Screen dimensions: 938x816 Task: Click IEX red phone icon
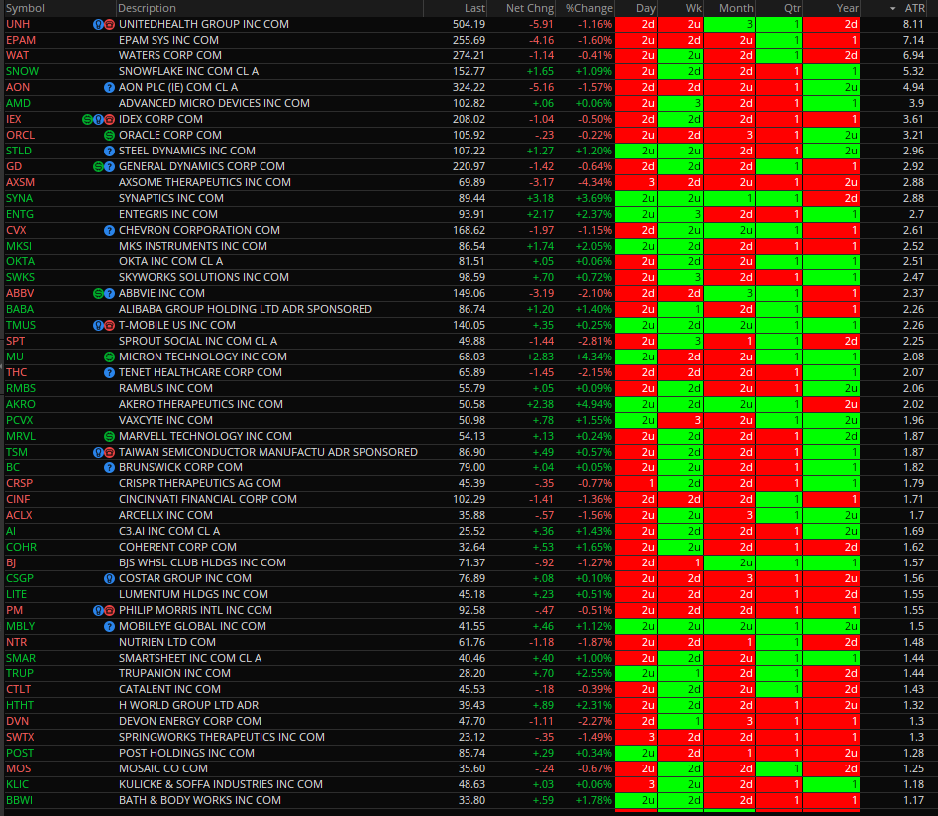pos(110,120)
